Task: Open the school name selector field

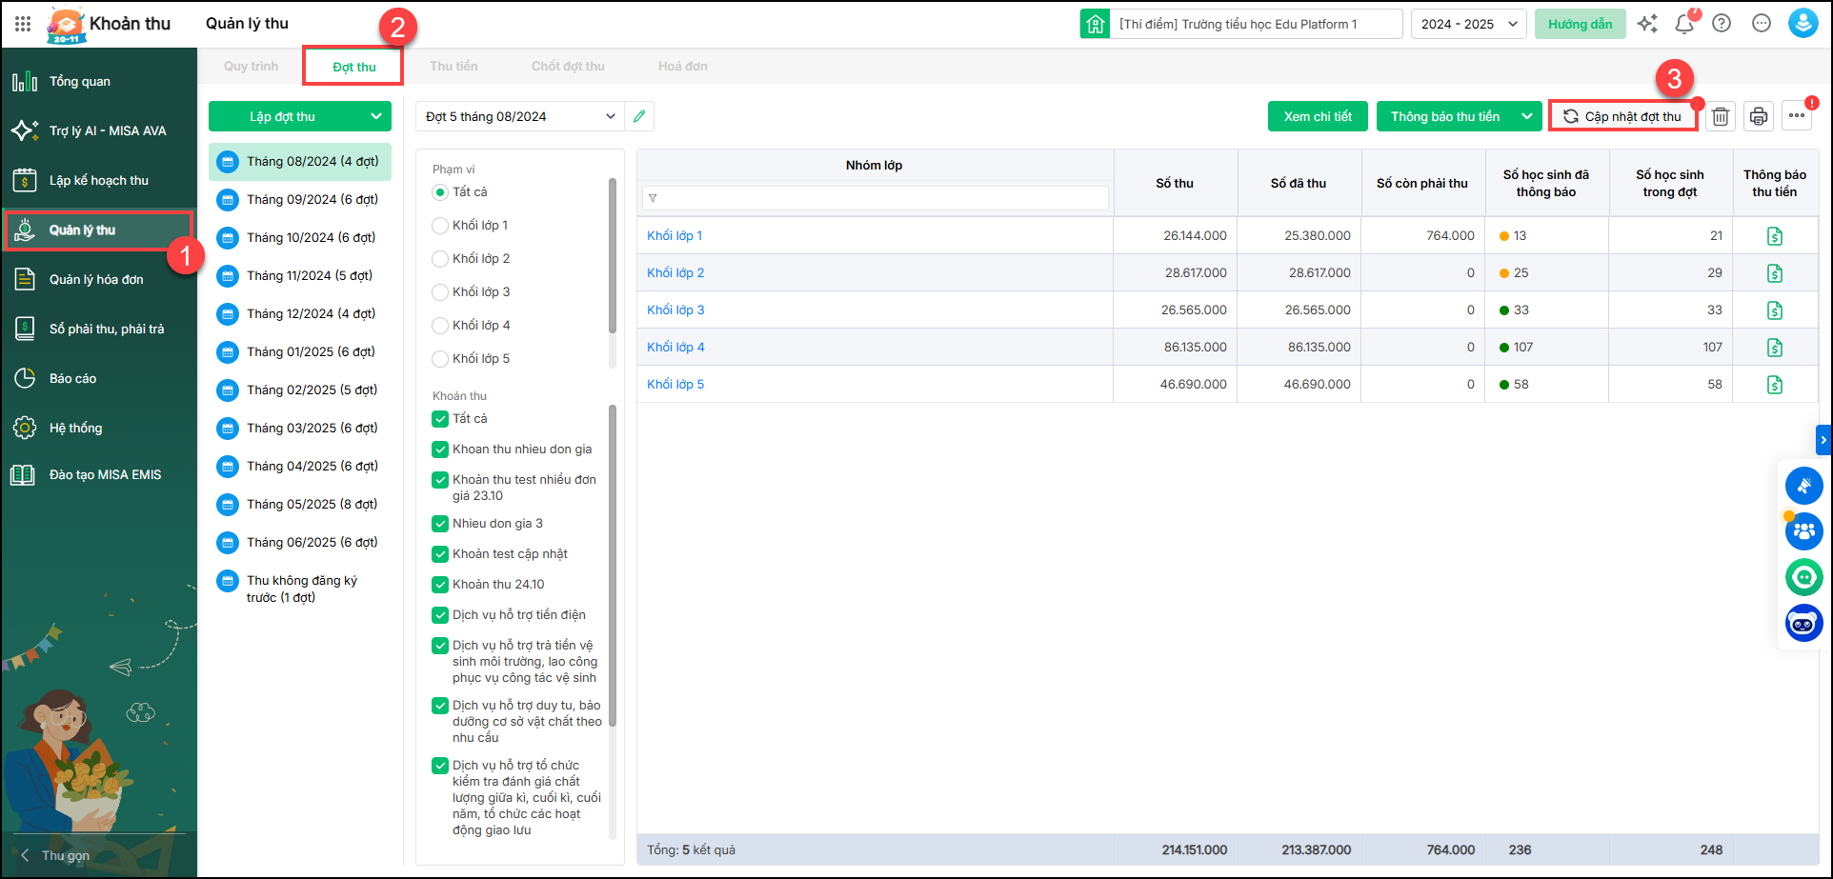Action: pos(1258,24)
